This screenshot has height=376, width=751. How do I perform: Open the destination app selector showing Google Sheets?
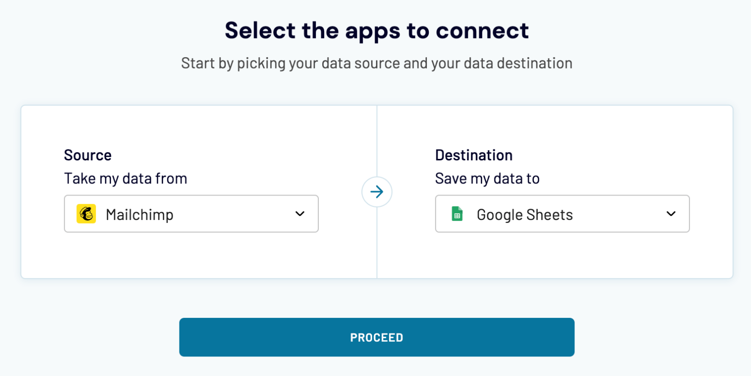(x=562, y=214)
